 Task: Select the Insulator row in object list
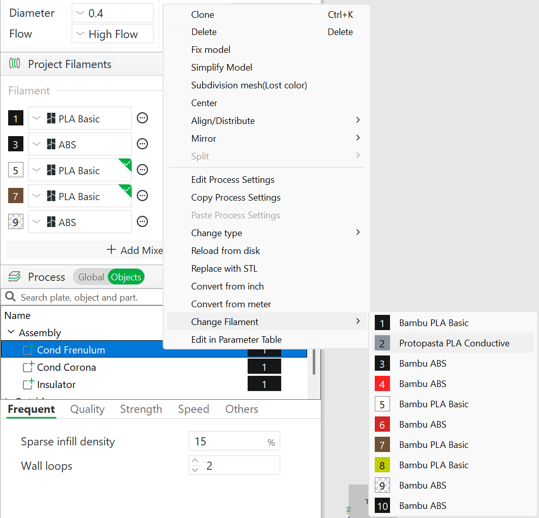click(x=154, y=384)
